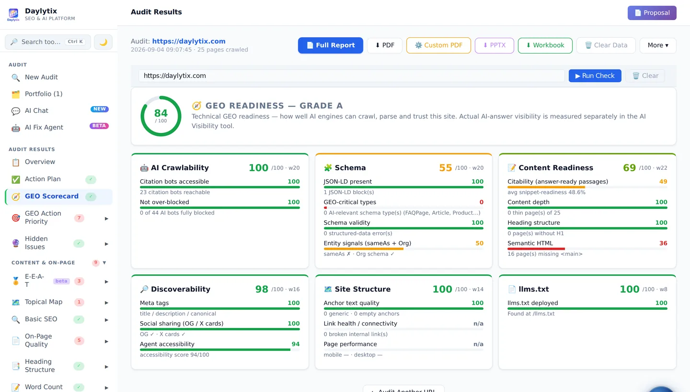Image resolution: width=690 pixels, height=392 pixels.
Task: Open Portfolio (1) sidebar item
Action: (x=58, y=94)
